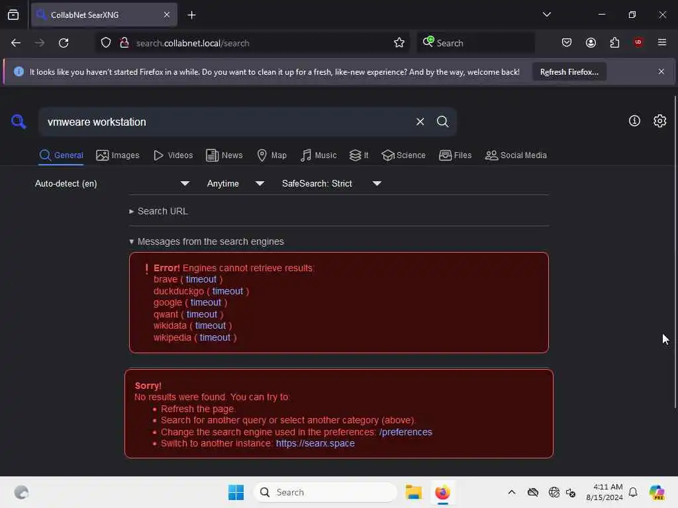Show hidden system tray icons chevron
The image size is (678, 508).
512,492
